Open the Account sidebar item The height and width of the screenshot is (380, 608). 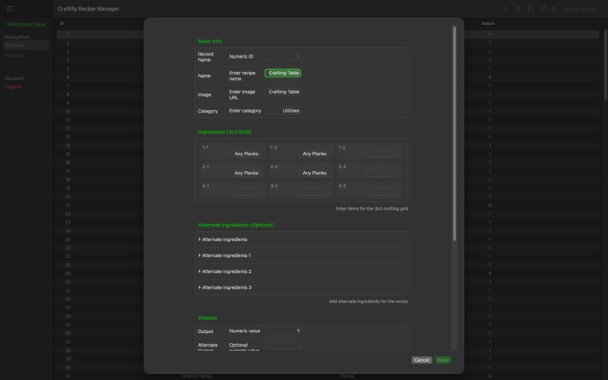click(x=14, y=78)
